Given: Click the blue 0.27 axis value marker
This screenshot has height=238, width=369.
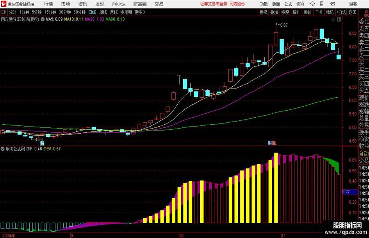Looking at the screenshot, I should click(350, 192).
